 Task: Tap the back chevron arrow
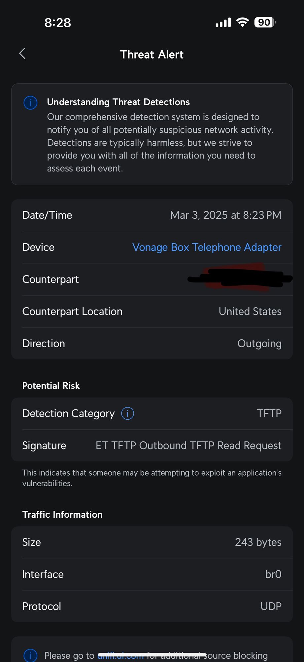(x=22, y=54)
